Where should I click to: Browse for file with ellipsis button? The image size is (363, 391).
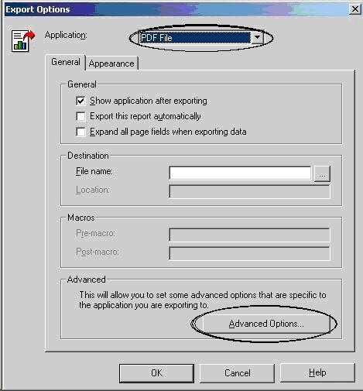pyautogui.click(x=322, y=173)
